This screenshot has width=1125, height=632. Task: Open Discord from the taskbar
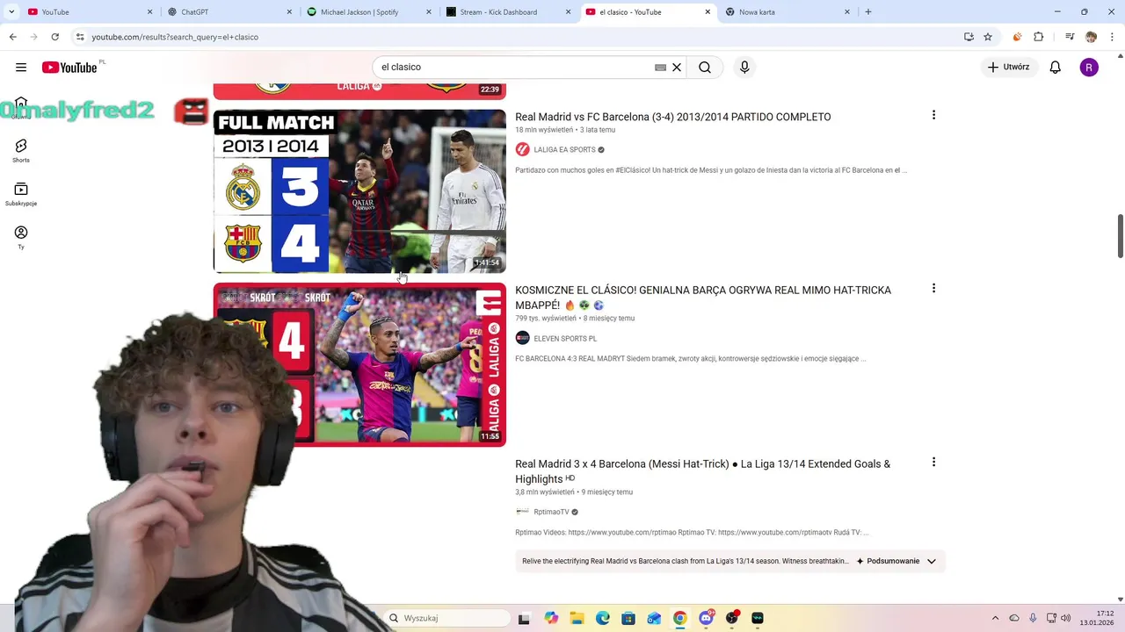coord(706,618)
